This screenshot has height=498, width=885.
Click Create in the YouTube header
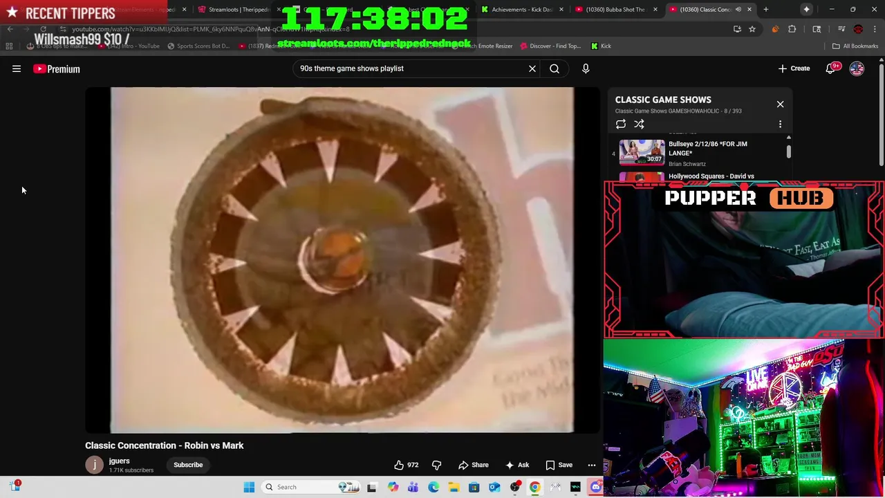(794, 68)
